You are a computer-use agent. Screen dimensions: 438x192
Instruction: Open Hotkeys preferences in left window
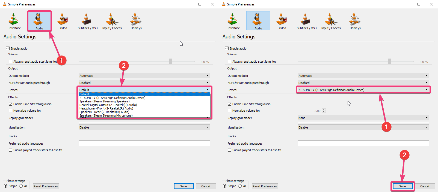pyautogui.click(x=136, y=21)
